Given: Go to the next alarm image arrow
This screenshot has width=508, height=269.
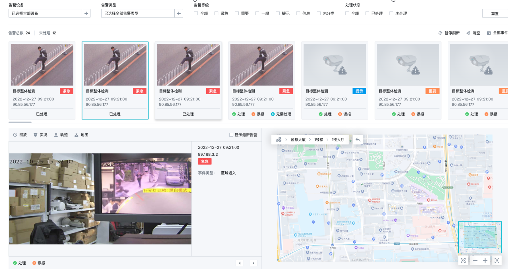Looking at the screenshot, I should (x=253, y=263).
